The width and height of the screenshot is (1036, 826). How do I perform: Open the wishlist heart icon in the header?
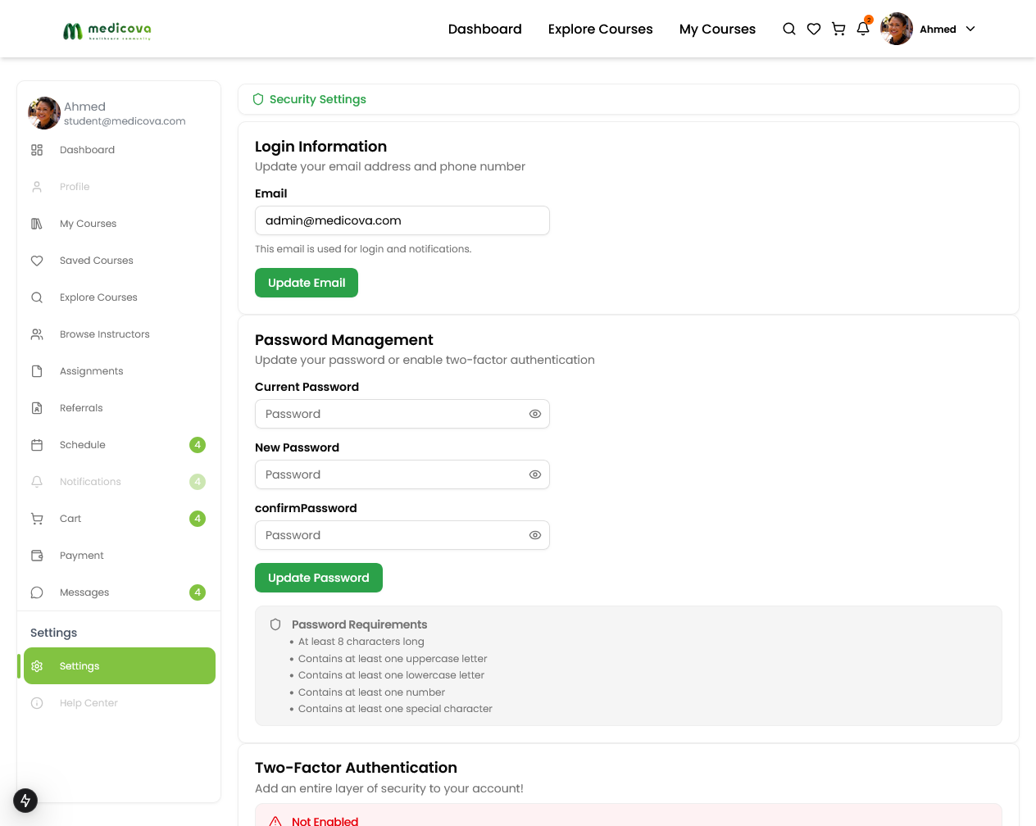[814, 29]
